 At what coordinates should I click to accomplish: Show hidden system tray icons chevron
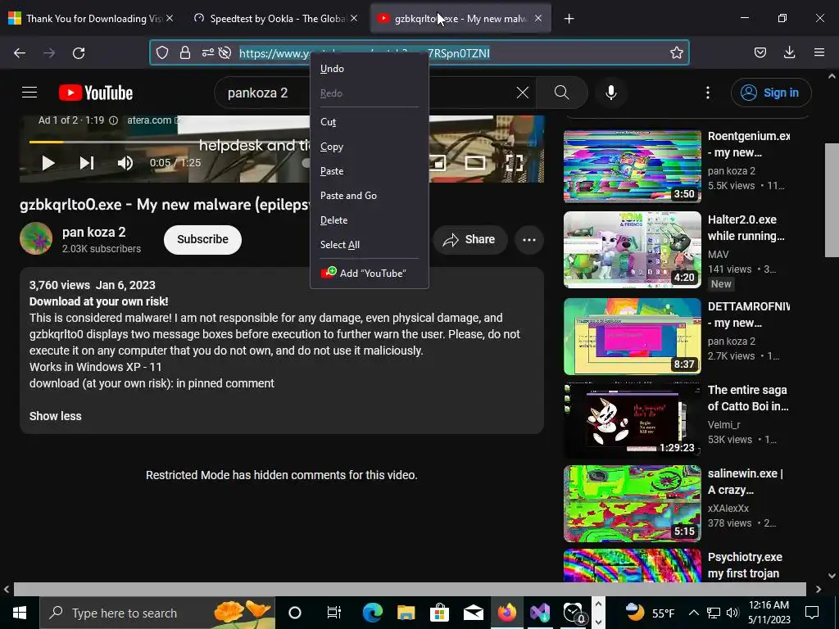pos(693,613)
